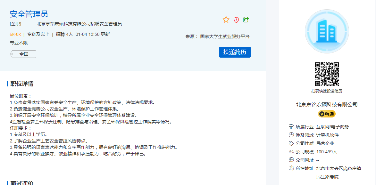Click the 职位详情 section heading
The image size is (376, 185).
(22, 84)
